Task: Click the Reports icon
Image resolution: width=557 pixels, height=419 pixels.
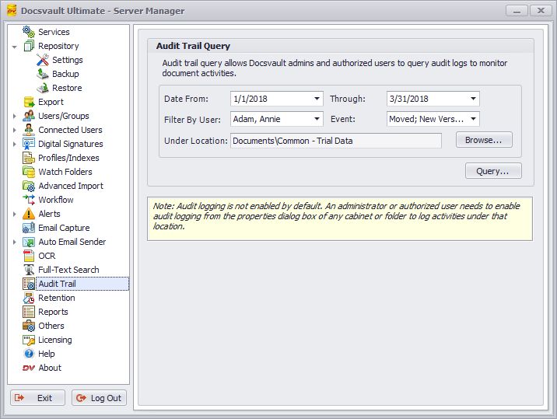Action: tap(29, 312)
